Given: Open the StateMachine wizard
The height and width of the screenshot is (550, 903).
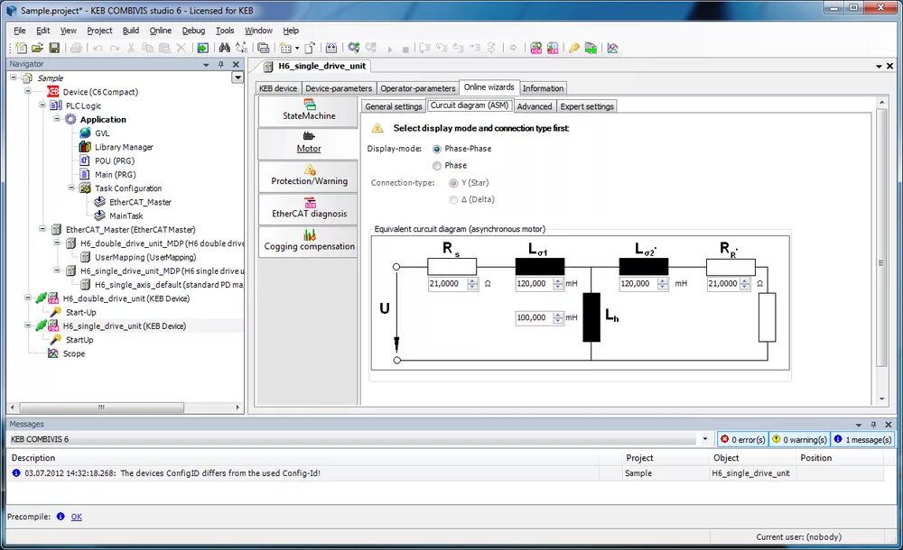Looking at the screenshot, I should coord(309,111).
